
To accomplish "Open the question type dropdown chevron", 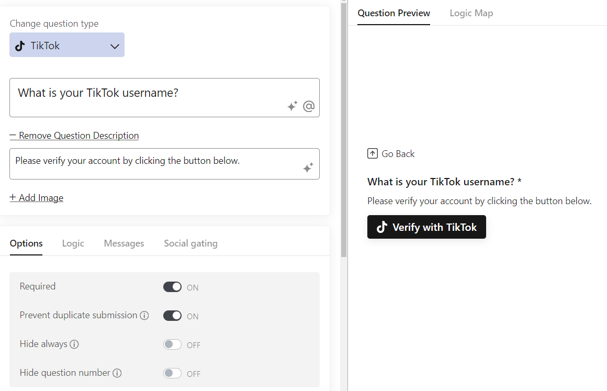I will [x=115, y=46].
